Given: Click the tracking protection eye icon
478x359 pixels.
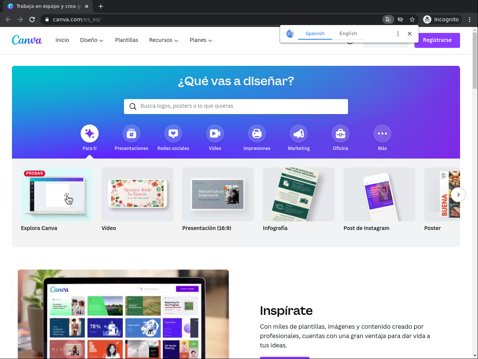Looking at the screenshot, I should point(400,19).
